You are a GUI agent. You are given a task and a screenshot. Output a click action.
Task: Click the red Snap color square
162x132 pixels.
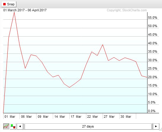tap(4, 4)
